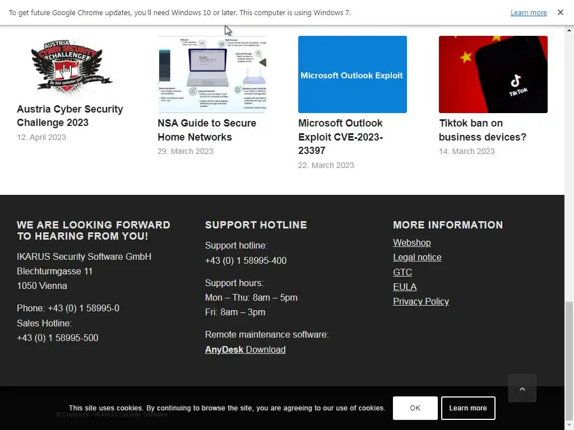Select support hotline number +43 (0) 1 58995-400

point(246,261)
